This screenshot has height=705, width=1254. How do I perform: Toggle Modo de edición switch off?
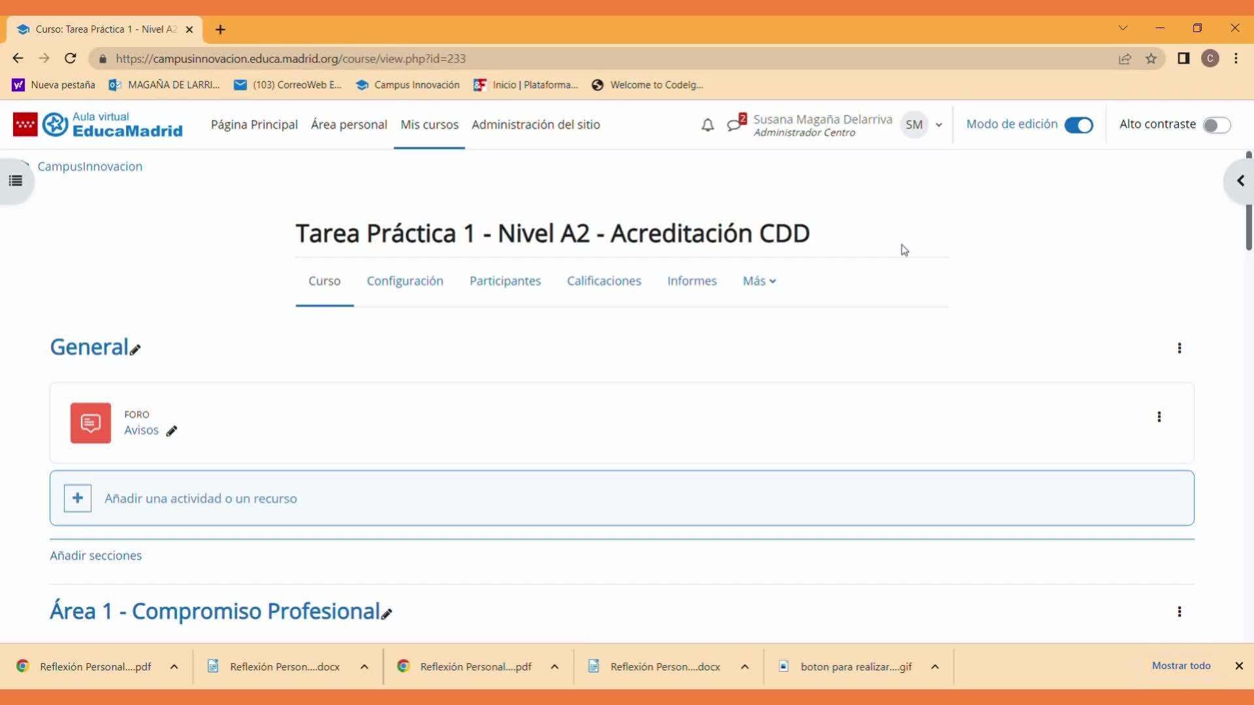1078,125
